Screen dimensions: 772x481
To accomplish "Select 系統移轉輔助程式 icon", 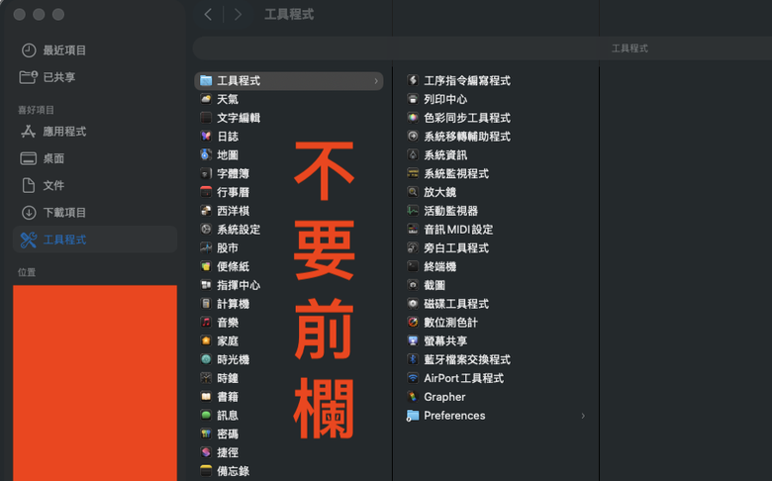I will click(x=413, y=137).
